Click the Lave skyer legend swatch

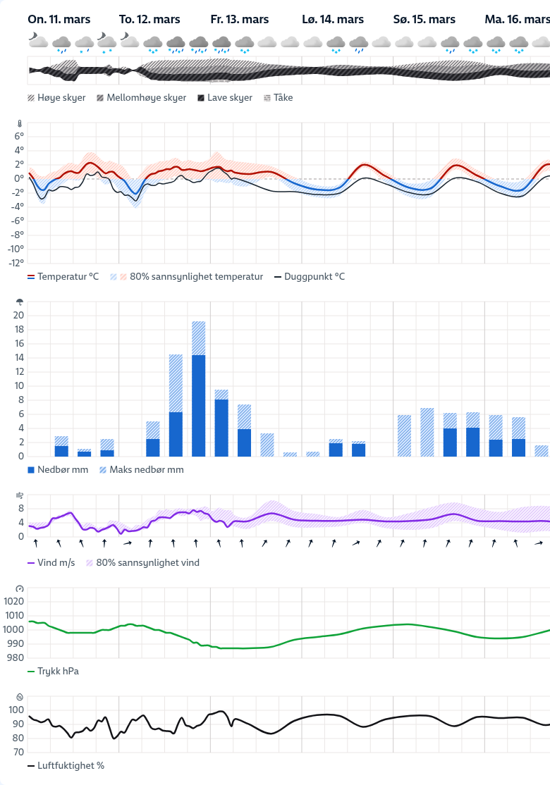[x=201, y=98]
